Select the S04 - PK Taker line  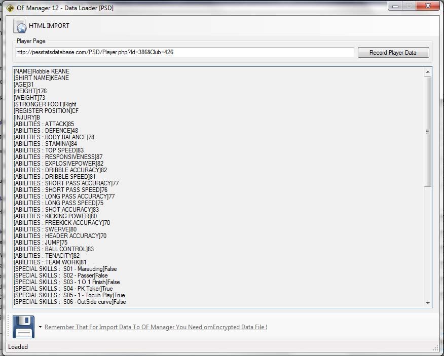[x=63, y=289]
